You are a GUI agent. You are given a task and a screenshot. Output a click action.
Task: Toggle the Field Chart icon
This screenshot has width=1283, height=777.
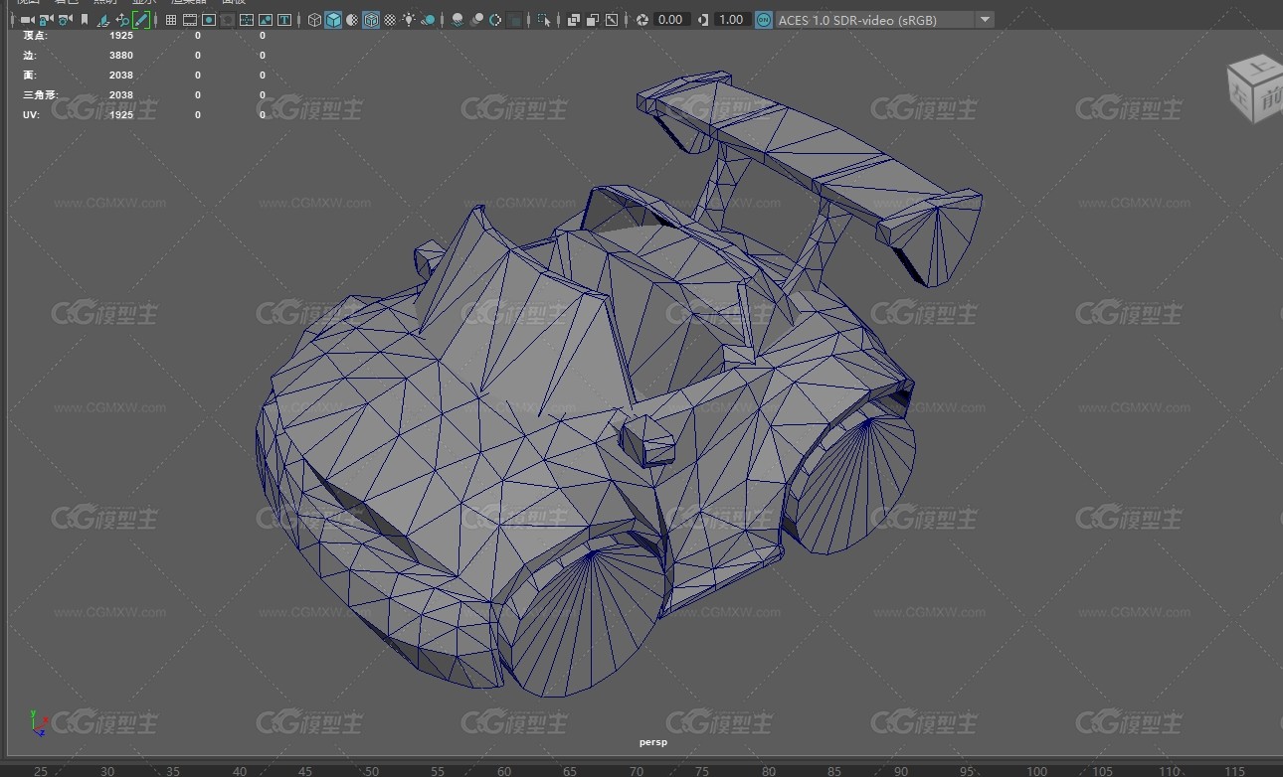tap(247, 20)
